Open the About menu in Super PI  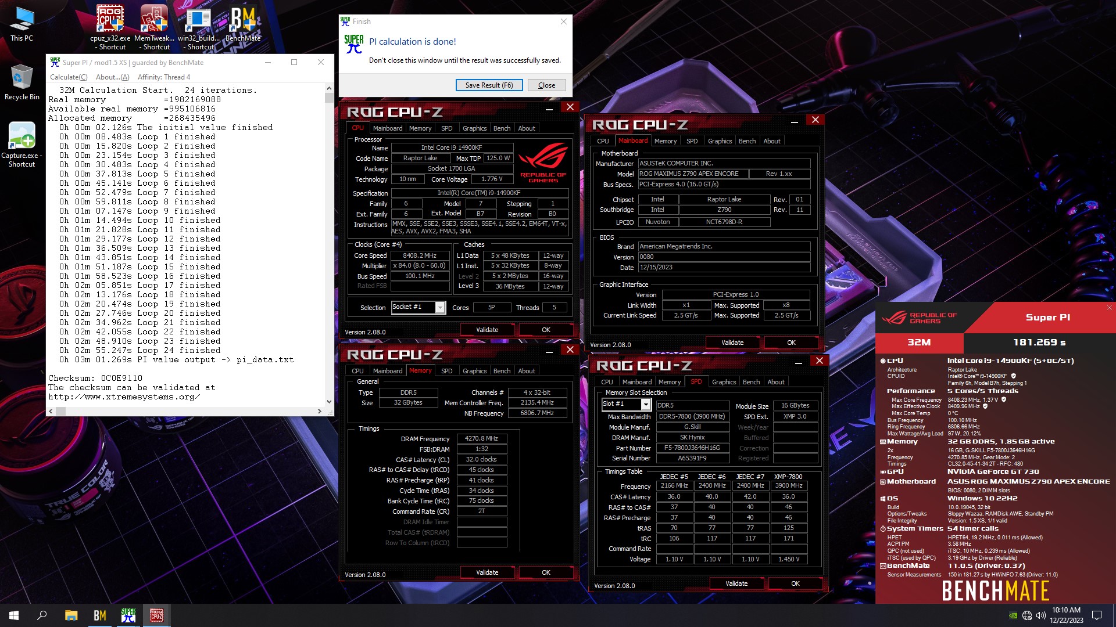click(x=112, y=77)
